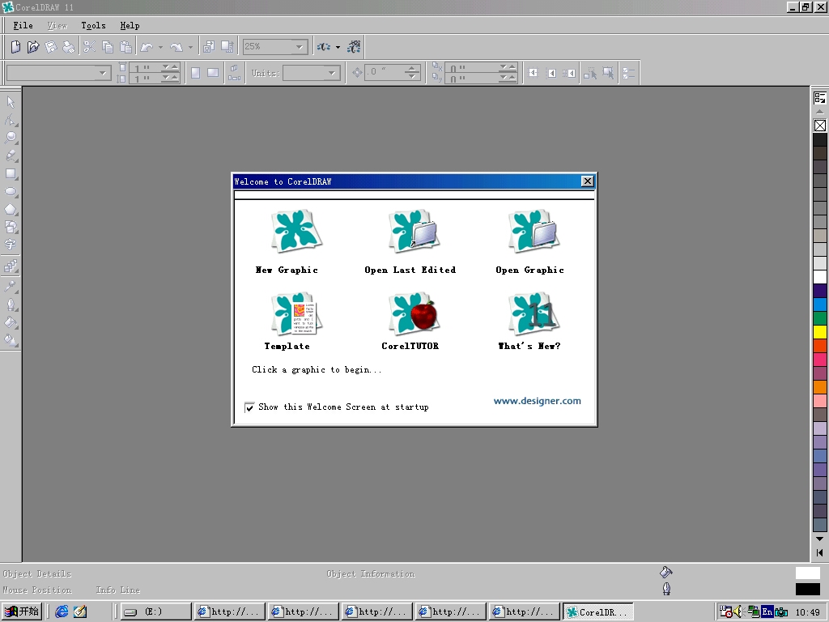The image size is (829, 622).
Task: Pick the green palette swatch
Action: [820, 318]
